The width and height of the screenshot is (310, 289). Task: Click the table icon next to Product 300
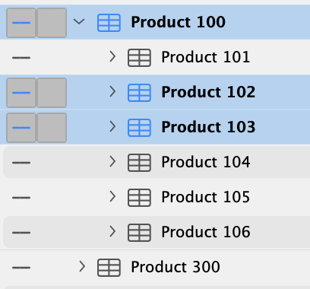(x=109, y=268)
